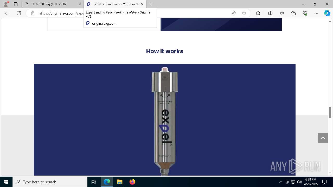Launch Firefox from taskbar
Image resolution: width=333 pixels, height=187 pixels.
132,182
